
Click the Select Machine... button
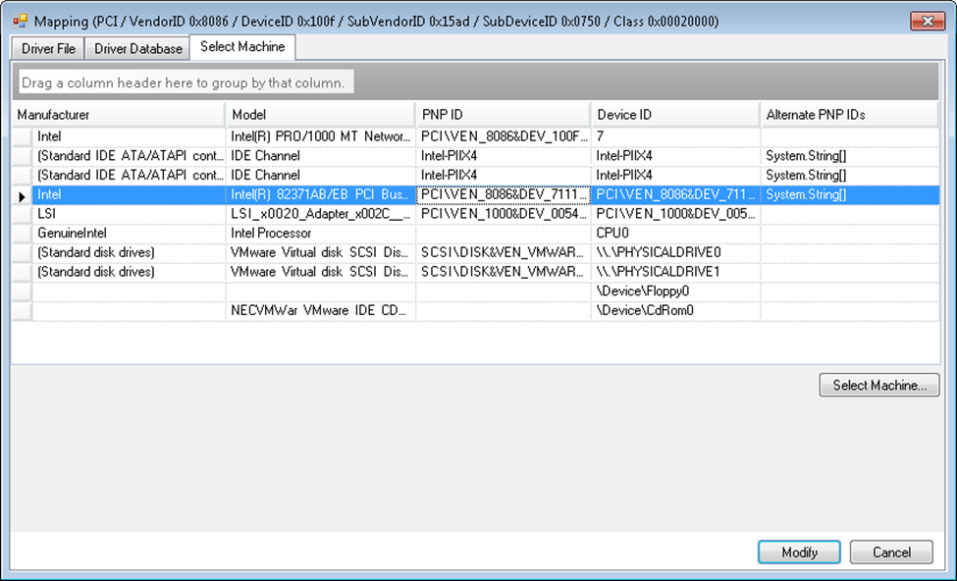(878, 386)
